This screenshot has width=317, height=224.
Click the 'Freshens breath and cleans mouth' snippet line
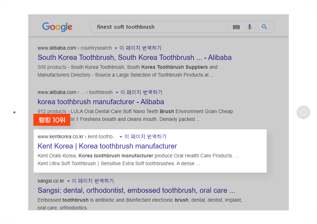pyautogui.click(x=135, y=119)
